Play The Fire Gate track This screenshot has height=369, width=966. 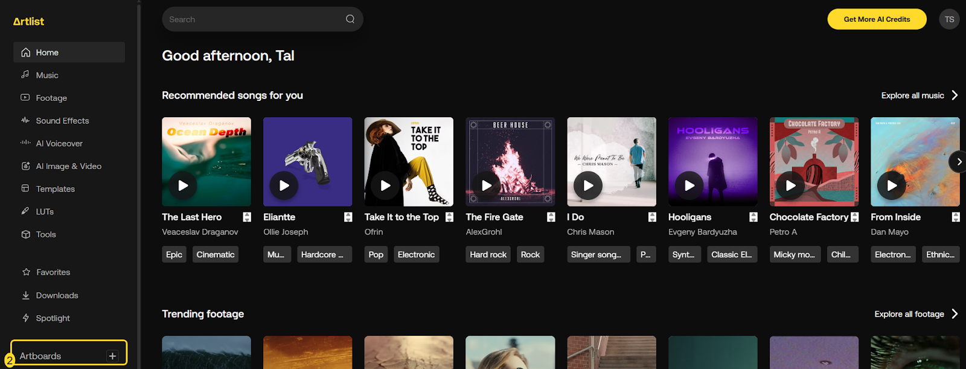pyautogui.click(x=487, y=185)
